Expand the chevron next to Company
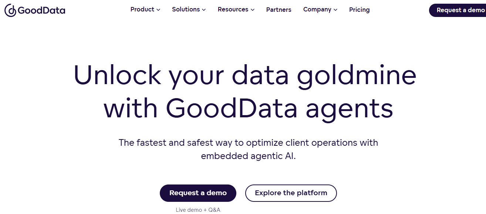The width and height of the screenshot is (486, 214). [x=335, y=10]
